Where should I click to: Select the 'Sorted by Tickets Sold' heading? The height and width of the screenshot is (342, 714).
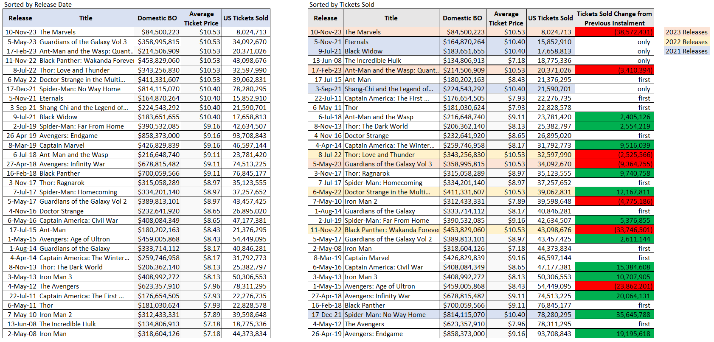(342, 5)
